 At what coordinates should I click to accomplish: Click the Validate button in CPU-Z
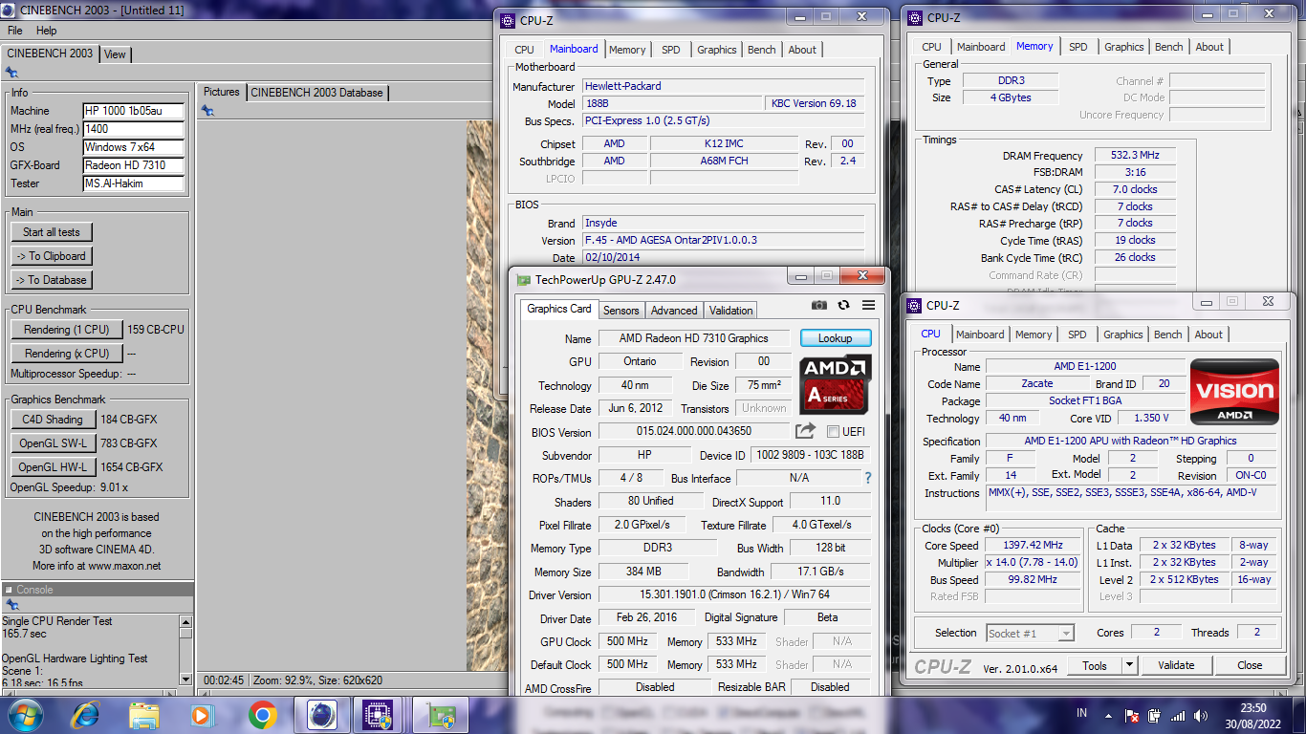[1176, 665]
